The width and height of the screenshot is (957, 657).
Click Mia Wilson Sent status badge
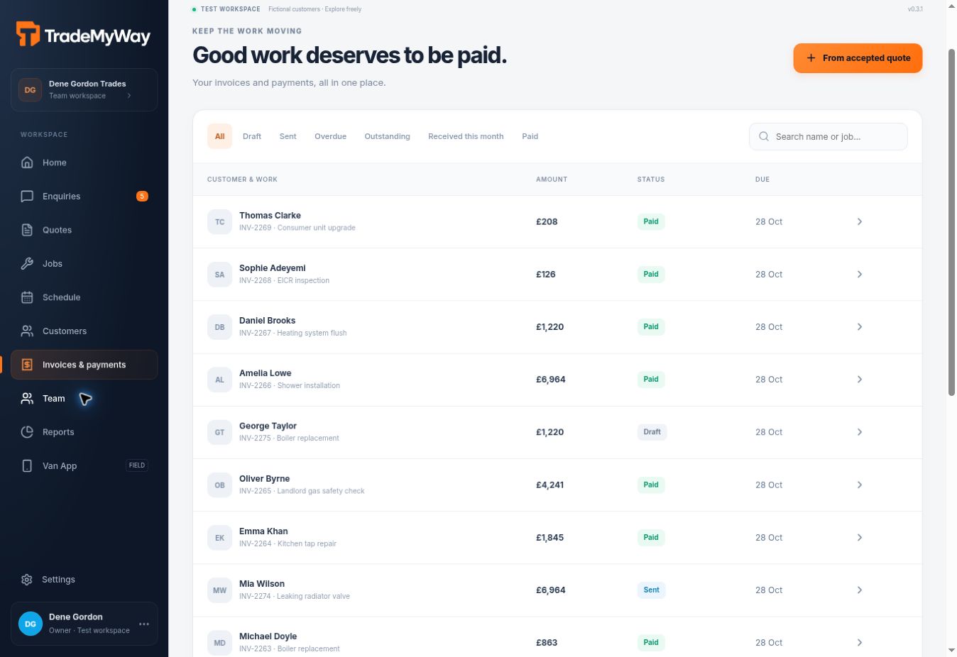(x=652, y=590)
